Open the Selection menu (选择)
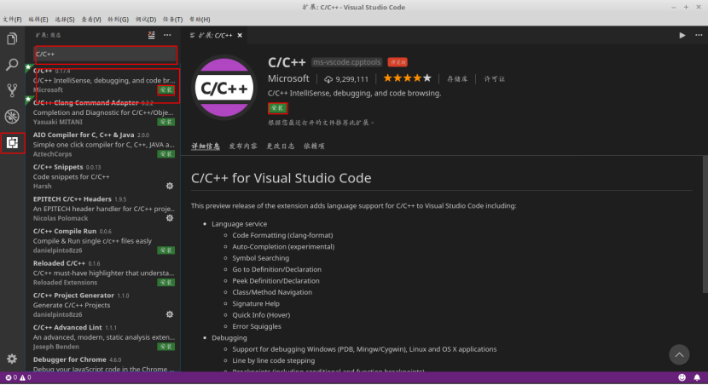Screen dimensions: 708x385 click(x=65, y=20)
